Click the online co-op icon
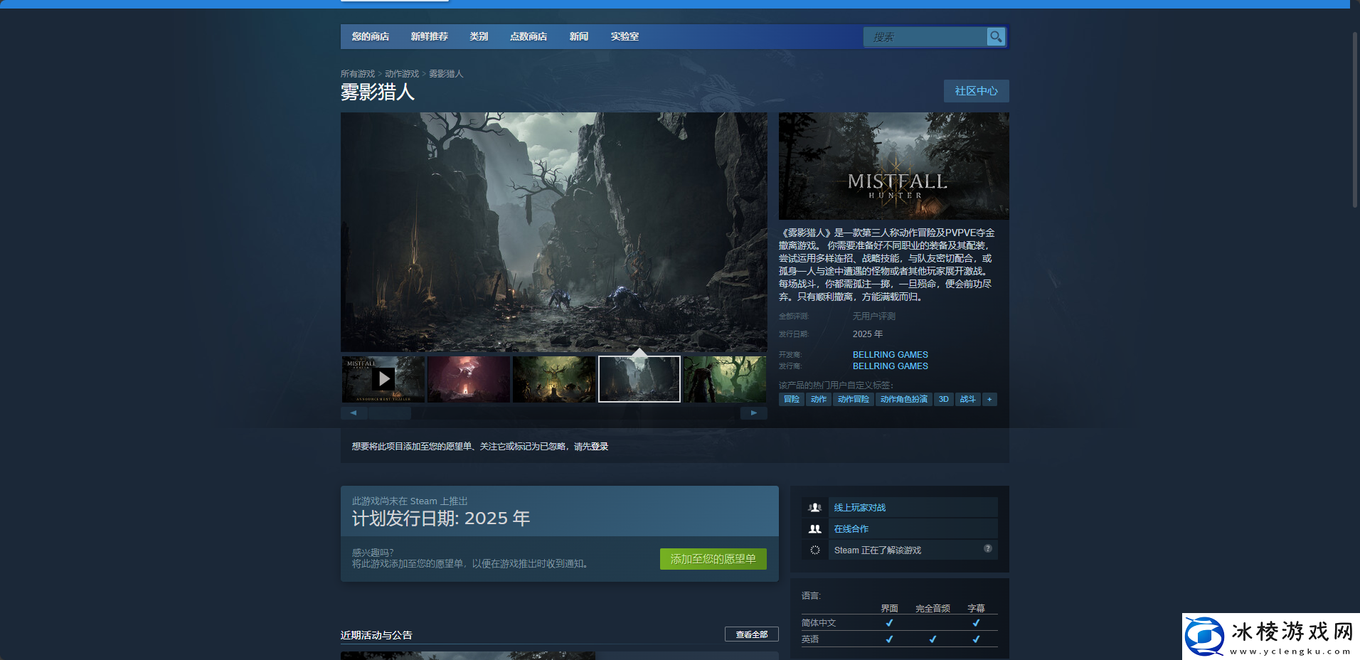The width and height of the screenshot is (1360, 660). [815, 528]
